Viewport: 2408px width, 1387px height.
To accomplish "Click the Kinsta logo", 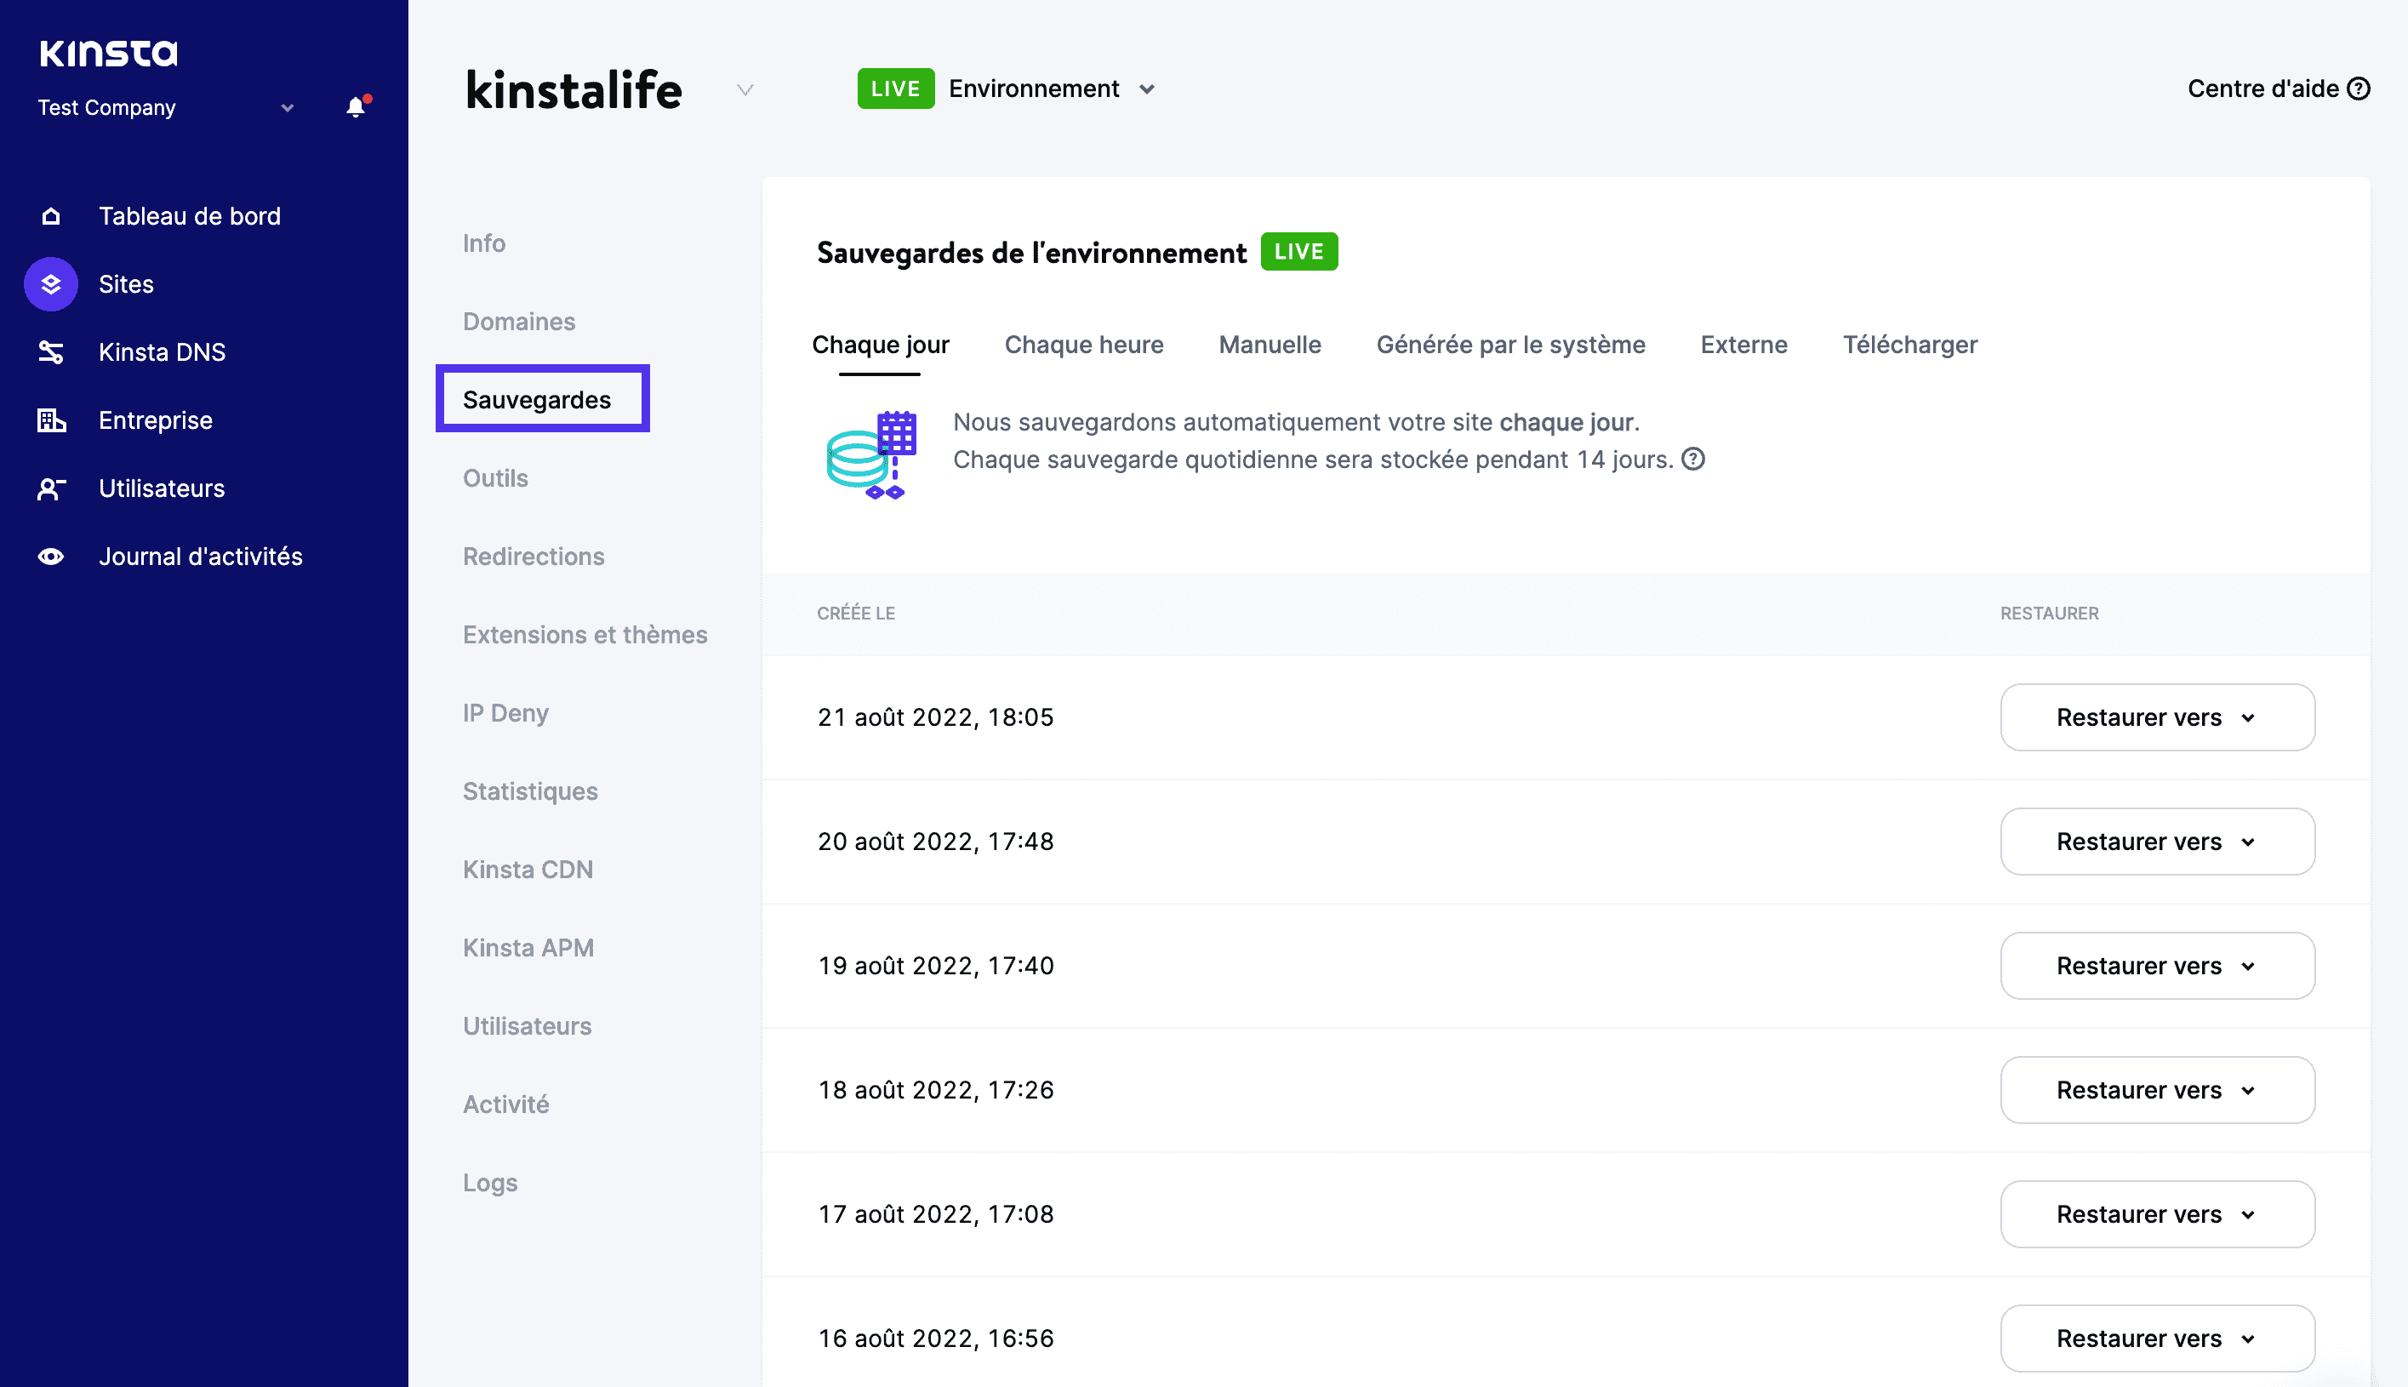I will click(107, 53).
